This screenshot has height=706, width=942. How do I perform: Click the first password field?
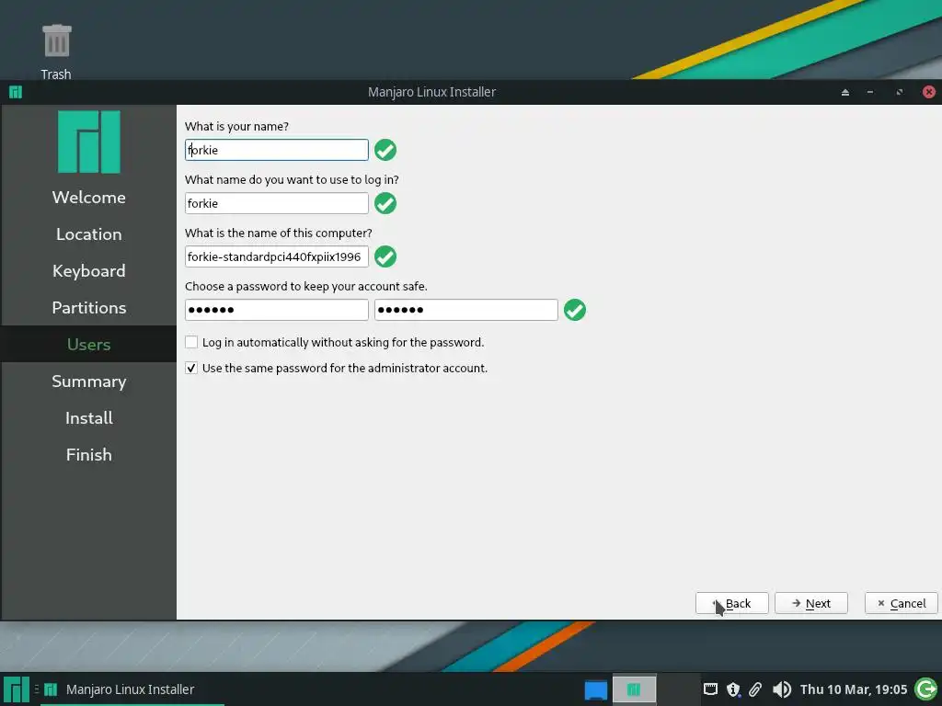276,310
